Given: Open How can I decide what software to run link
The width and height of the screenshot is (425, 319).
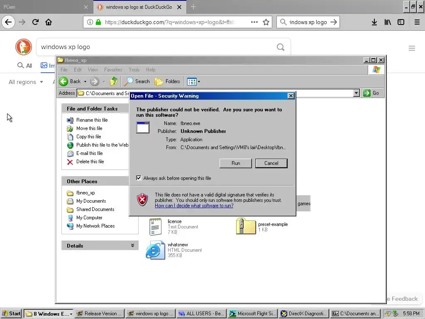Looking at the screenshot, I should tap(194, 206).
